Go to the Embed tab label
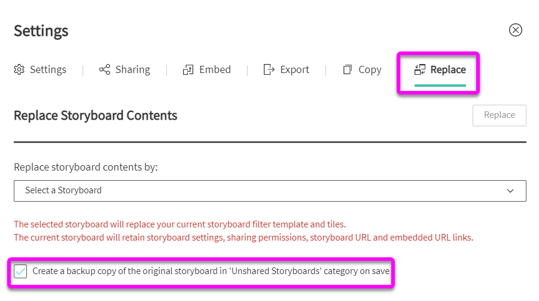The height and width of the screenshot is (301, 539). point(215,70)
